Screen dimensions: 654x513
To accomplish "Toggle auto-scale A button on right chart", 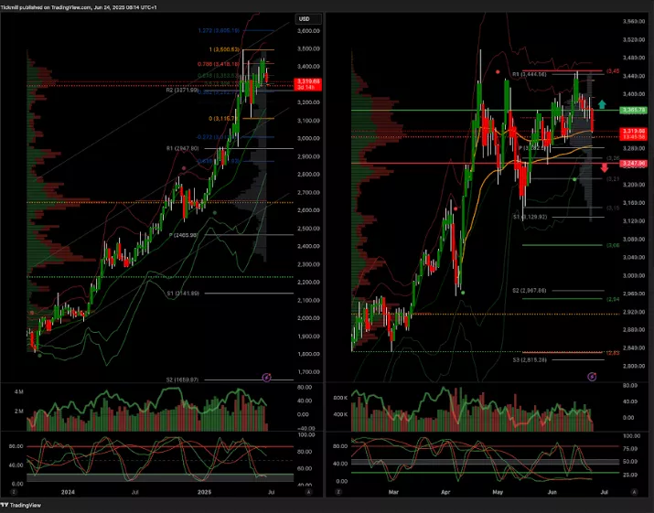I will (635, 492).
